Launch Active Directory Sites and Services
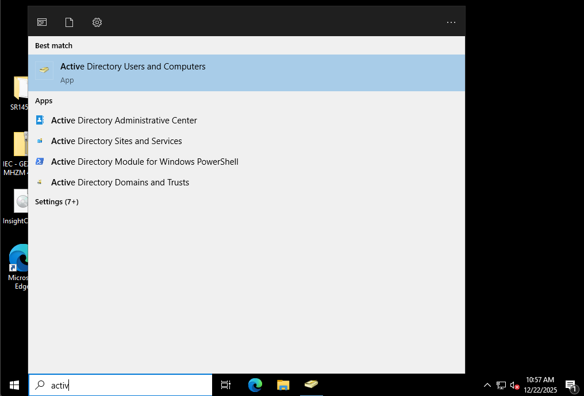The width and height of the screenshot is (584, 396). point(247,141)
